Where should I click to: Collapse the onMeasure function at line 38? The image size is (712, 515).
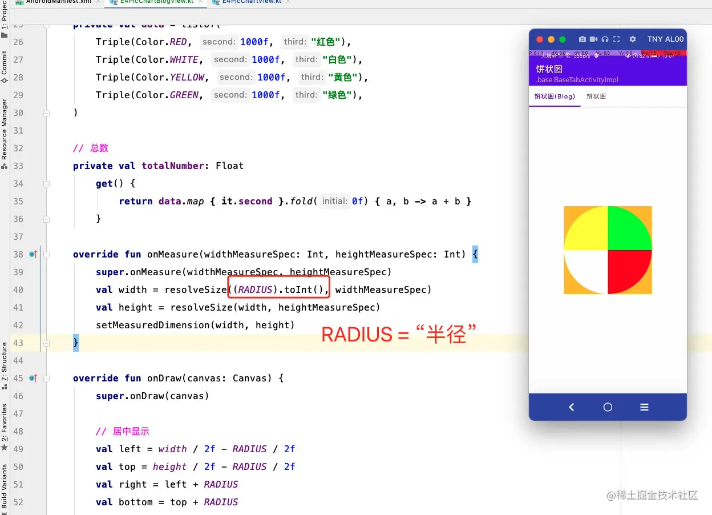(47, 255)
